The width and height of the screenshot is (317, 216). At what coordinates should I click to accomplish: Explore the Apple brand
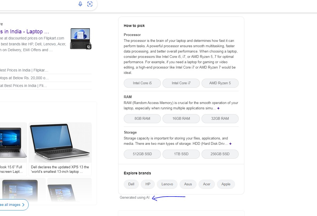pyautogui.click(x=226, y=184)
